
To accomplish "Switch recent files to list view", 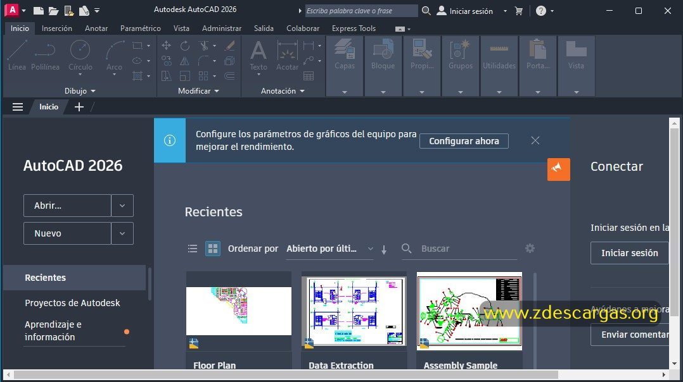I will (193, 249).
